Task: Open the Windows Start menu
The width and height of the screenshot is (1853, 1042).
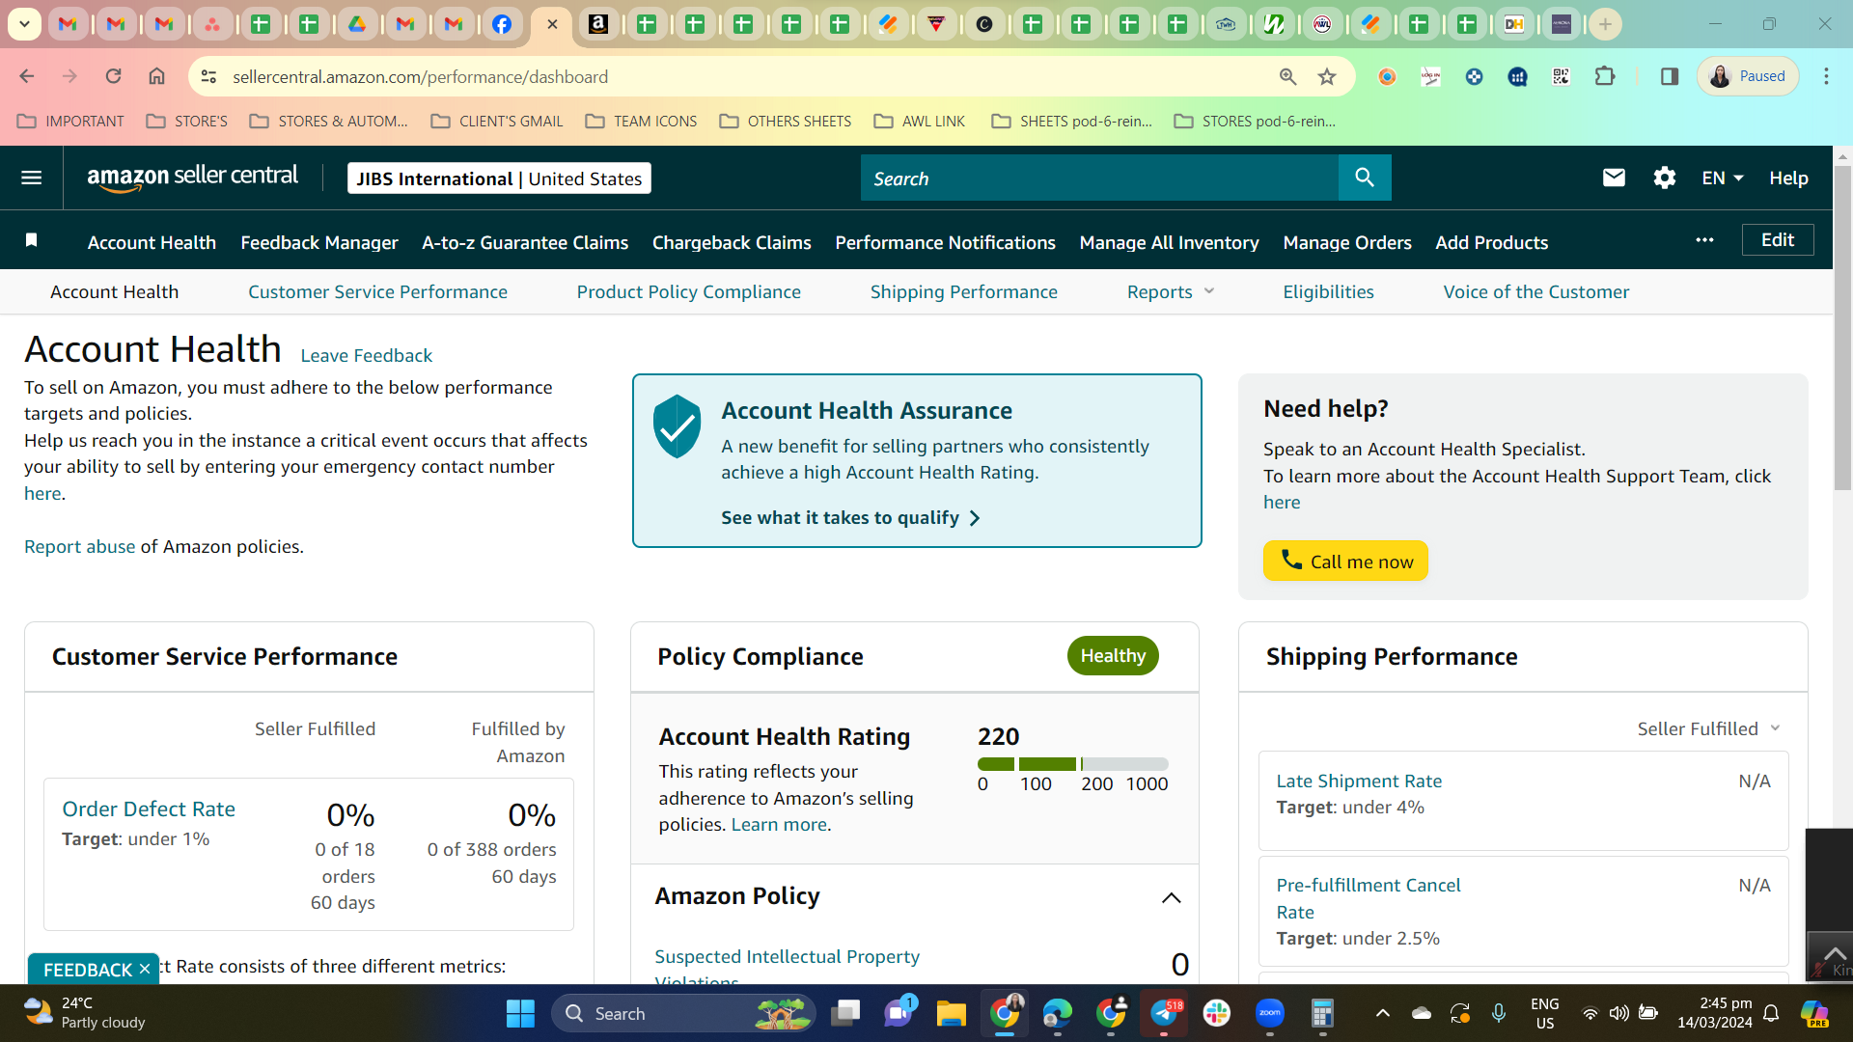Action: click(520, 1013)
